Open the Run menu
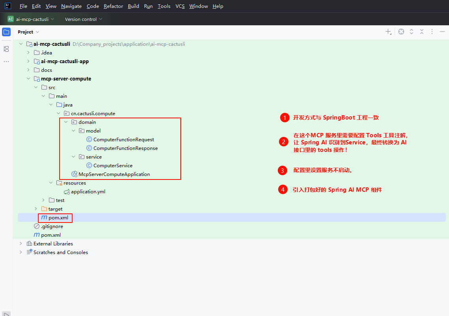The image size is (449, 316). pyautogui.click(x=148, y=6)
